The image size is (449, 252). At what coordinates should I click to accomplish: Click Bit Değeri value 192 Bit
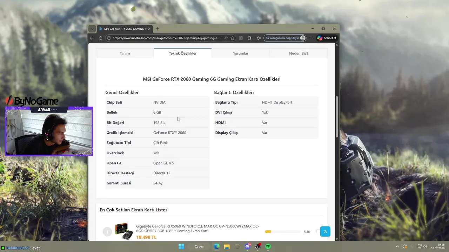pyautogui.click(x=159, y=122)
